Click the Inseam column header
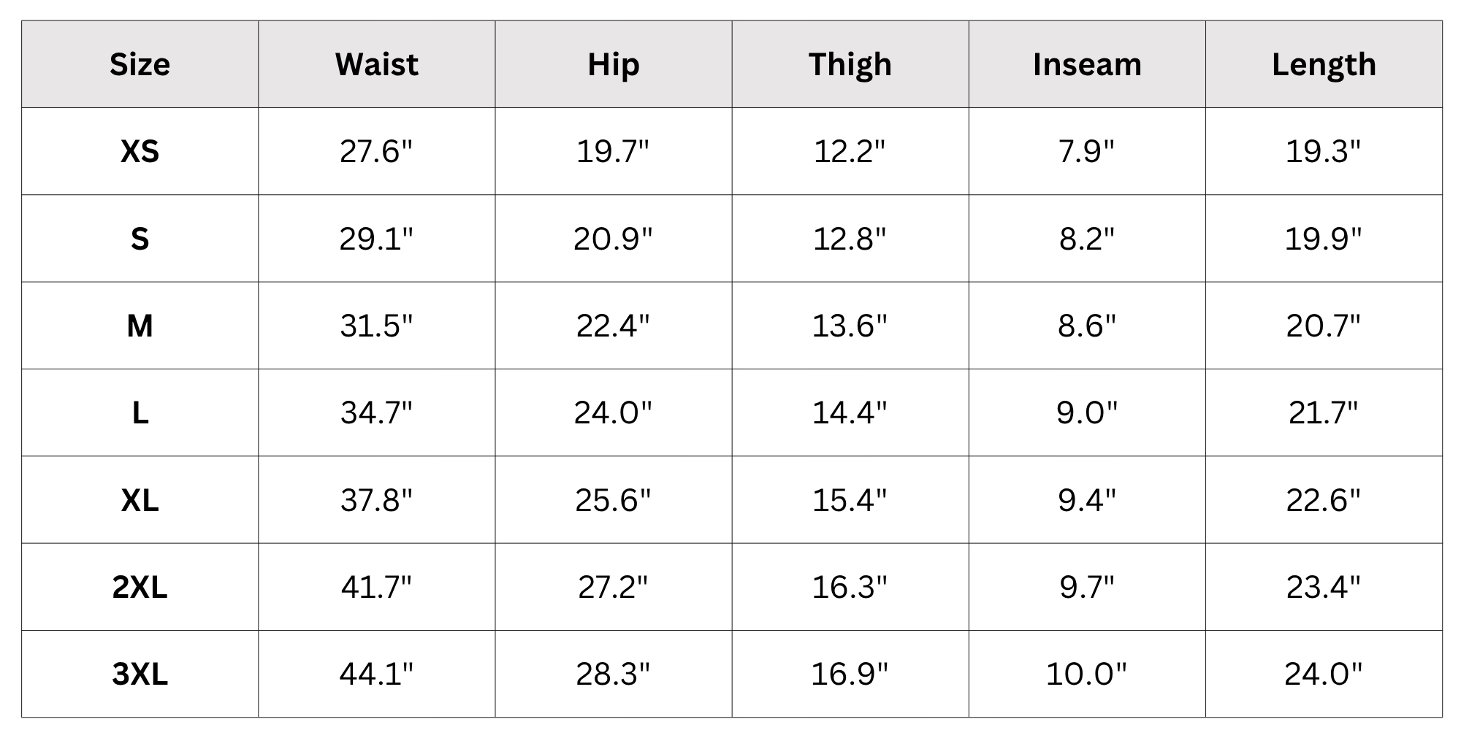 pyautogui.click(x=1087, y=64)
